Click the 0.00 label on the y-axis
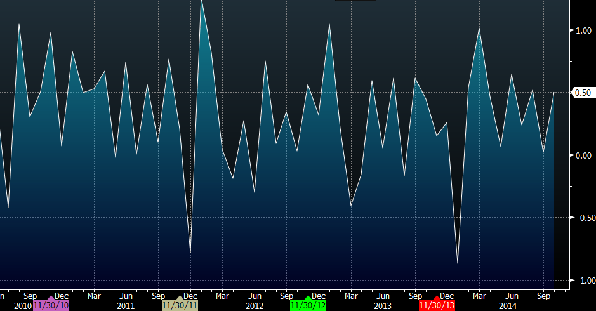The width and height of the screenshot is (596, 311). (x=583, y=155)
